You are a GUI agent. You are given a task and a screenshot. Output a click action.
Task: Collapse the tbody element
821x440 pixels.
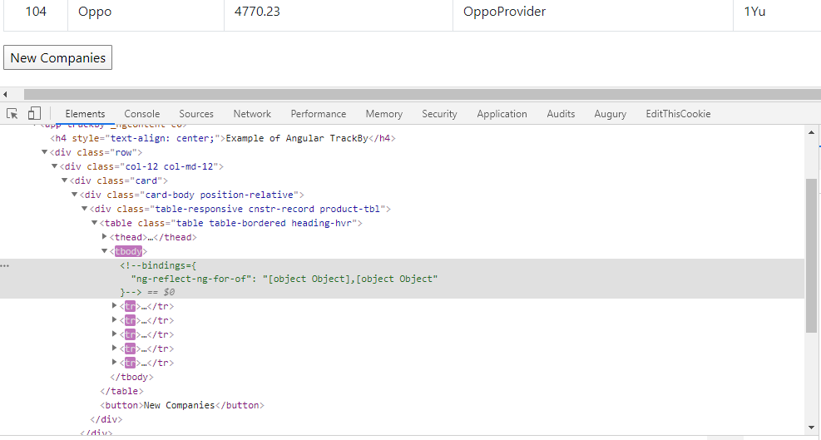105,251
